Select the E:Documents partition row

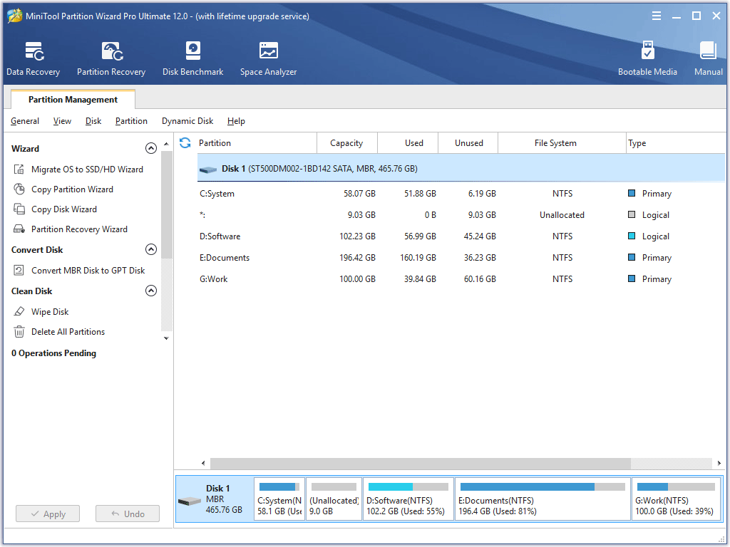click(x=461, y=258)
